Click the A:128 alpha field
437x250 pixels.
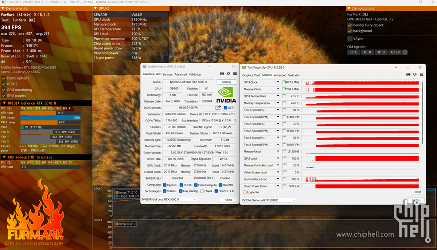[395, 52]
